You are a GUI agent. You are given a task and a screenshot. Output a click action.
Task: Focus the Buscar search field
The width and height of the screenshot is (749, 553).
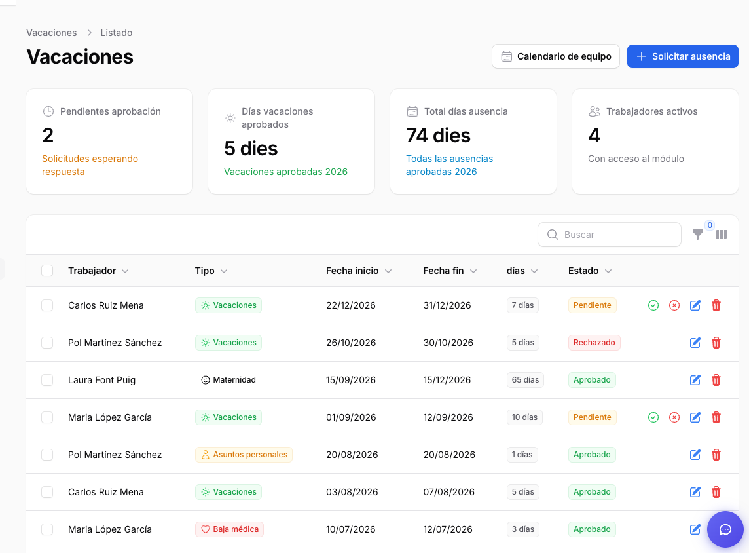click(x=609, y=235)
